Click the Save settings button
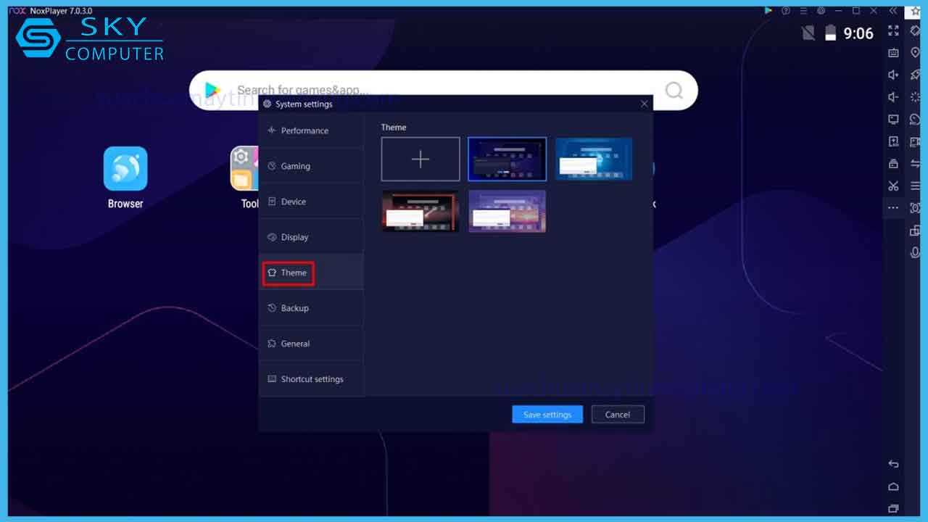928x522 pixels. click(547, 415)
